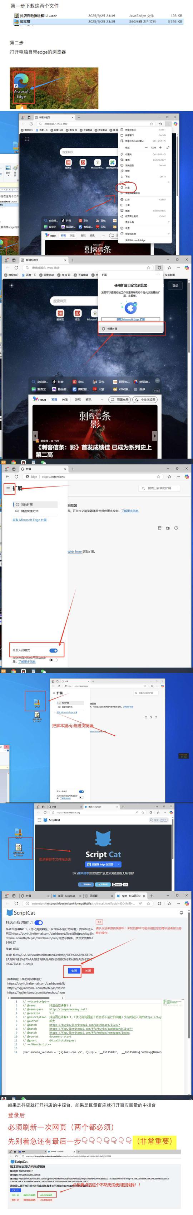Click the 个性化设置 button on the msn bar

click(145, 399)
